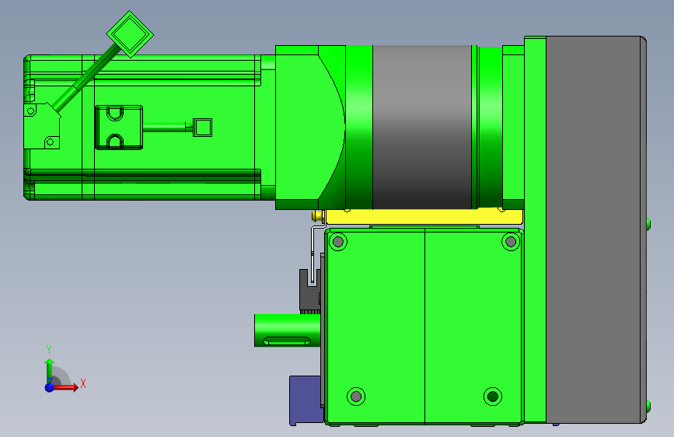This screenshot has height=437, width=674.
Task: Select the upper green bump on the gray plate edge
Action: pyautogui.click(x=648, y=224)
